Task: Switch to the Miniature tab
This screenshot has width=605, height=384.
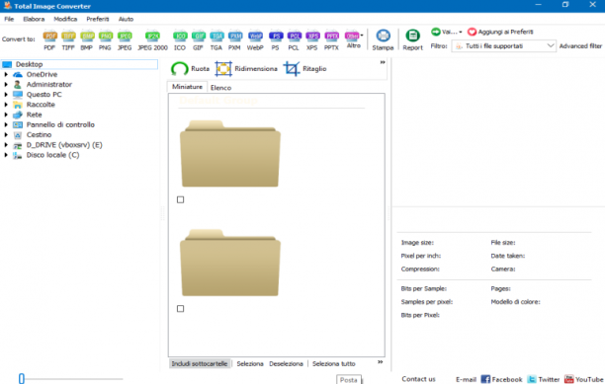Action: (x=187, y=87)
